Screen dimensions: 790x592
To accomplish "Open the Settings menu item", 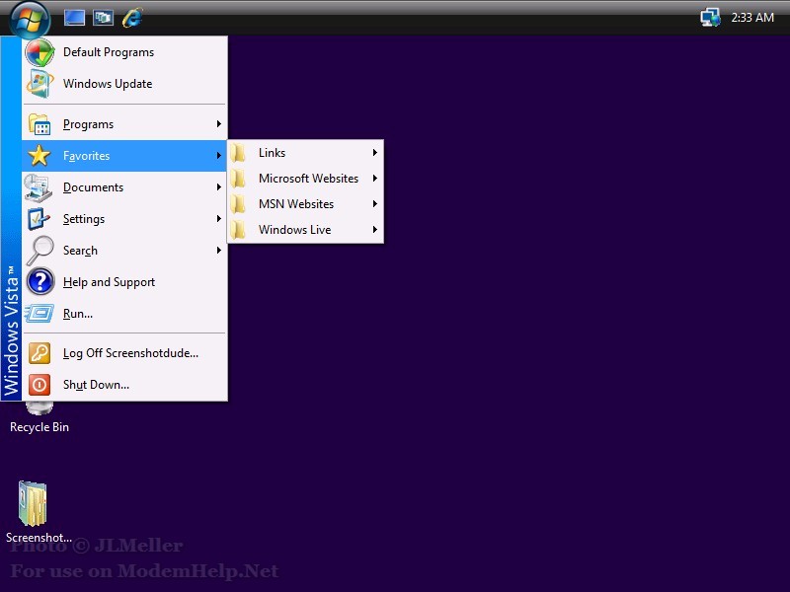I will click(124, 219).
